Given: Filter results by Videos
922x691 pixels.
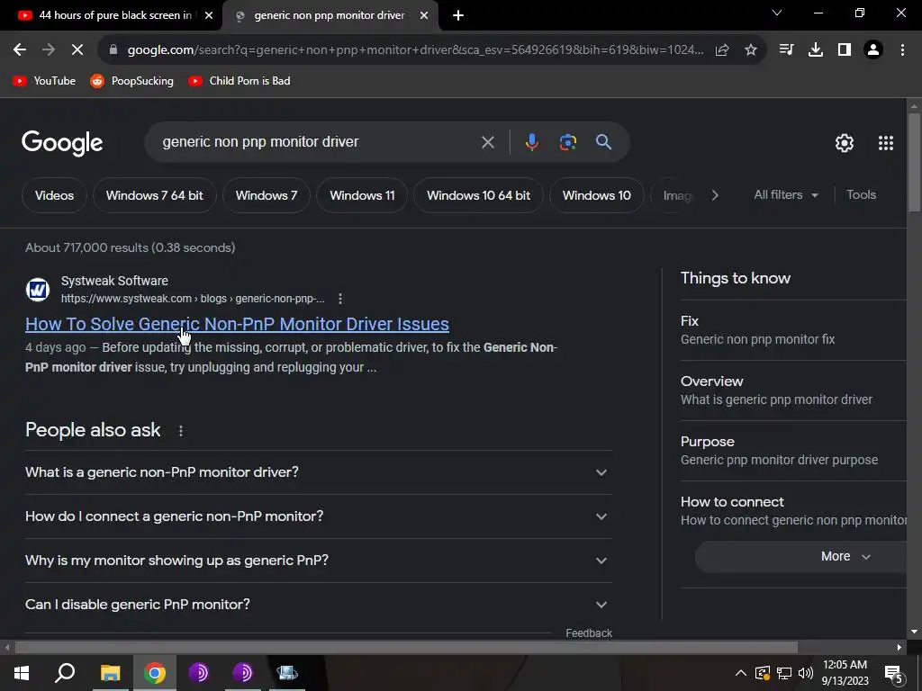Looking at the screenshot, I should point(54,195).
